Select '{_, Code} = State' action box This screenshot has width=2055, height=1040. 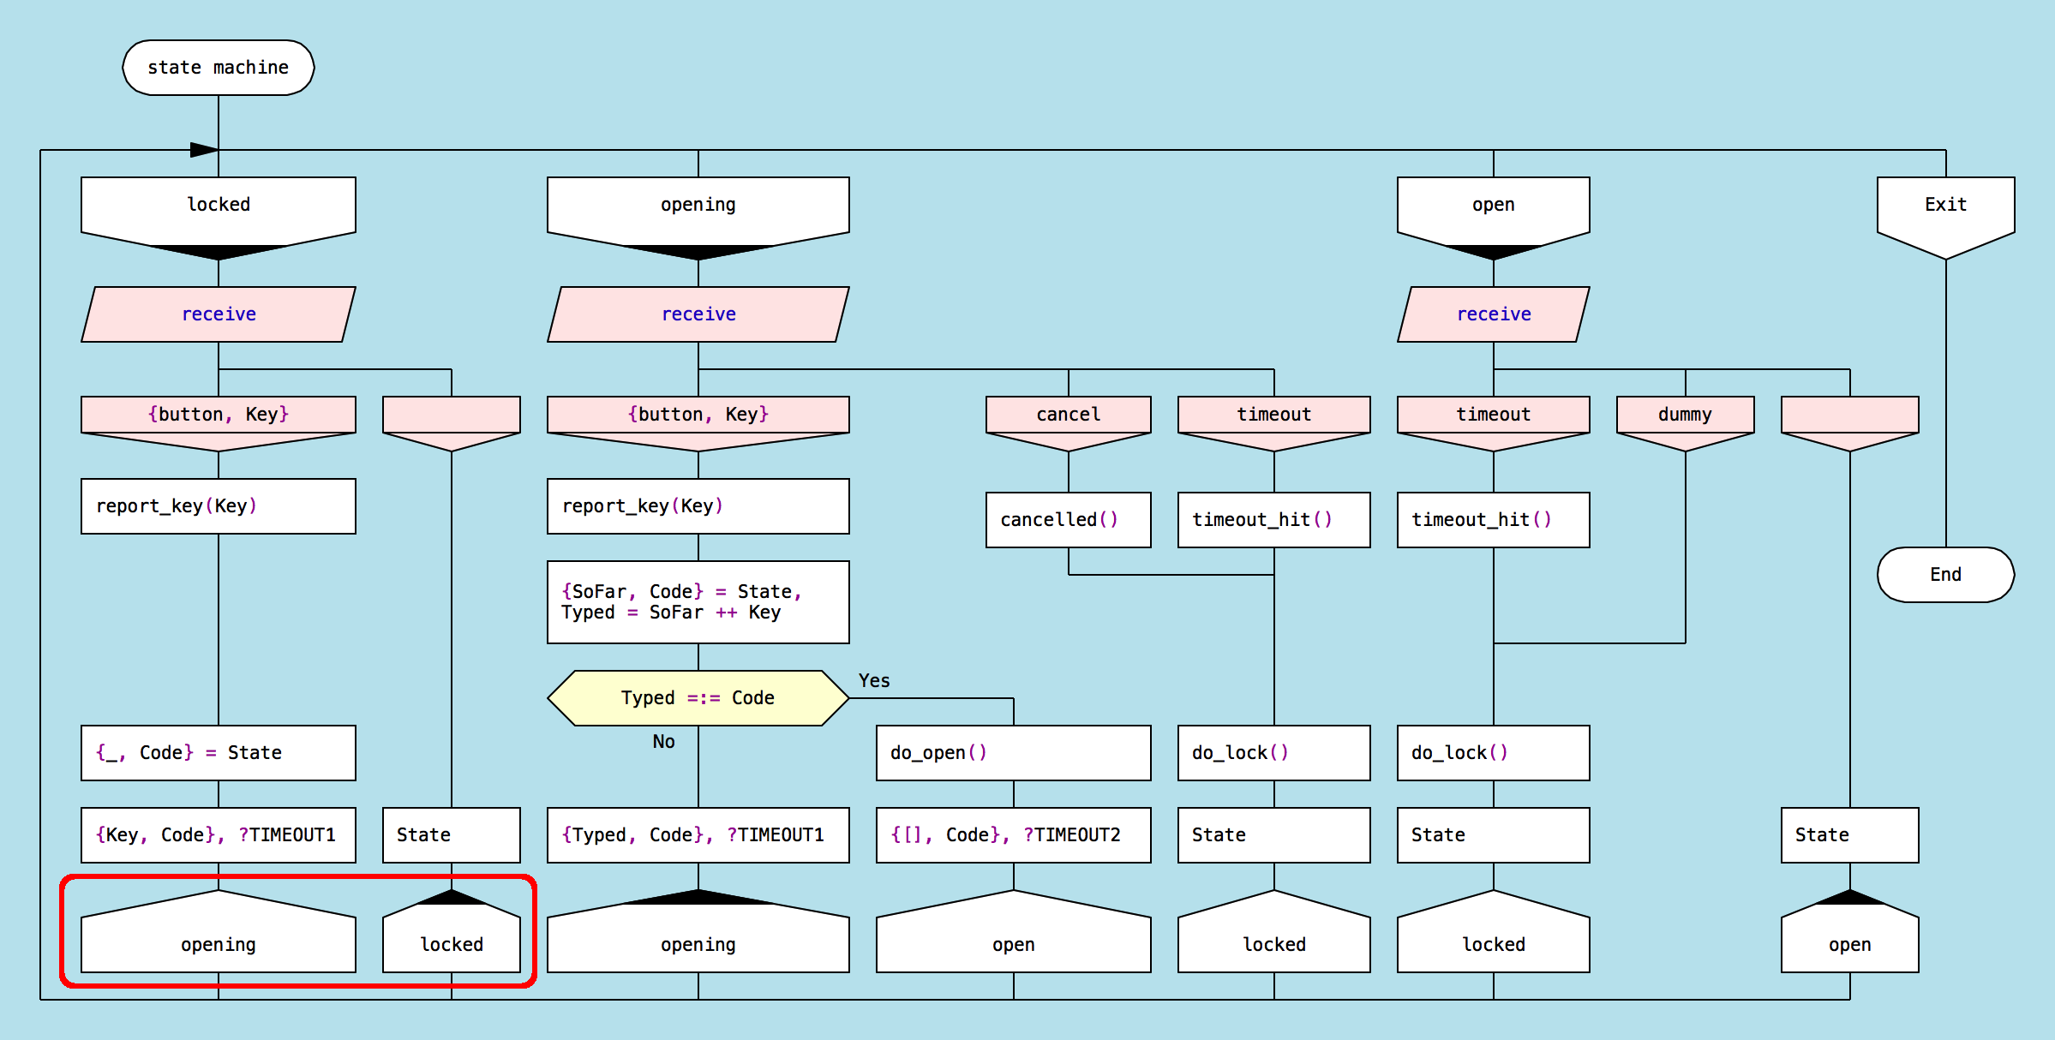pos(218,753)
